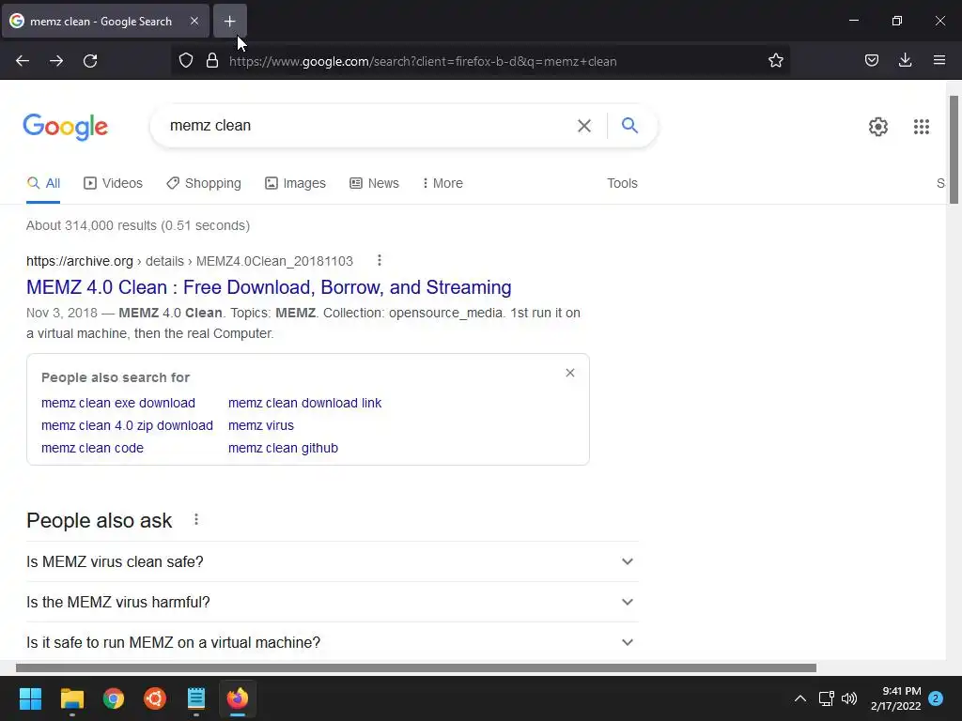Open Firefox downloads panel
This screenshot has width=962, height=721.
click(x=905, y=61)
